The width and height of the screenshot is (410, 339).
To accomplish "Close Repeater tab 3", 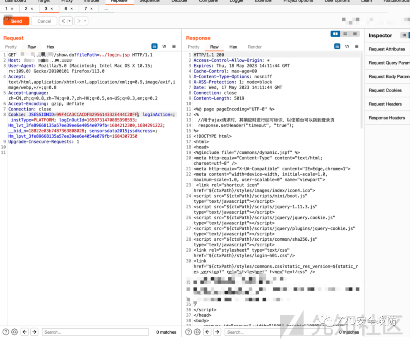I will [52, 9].
